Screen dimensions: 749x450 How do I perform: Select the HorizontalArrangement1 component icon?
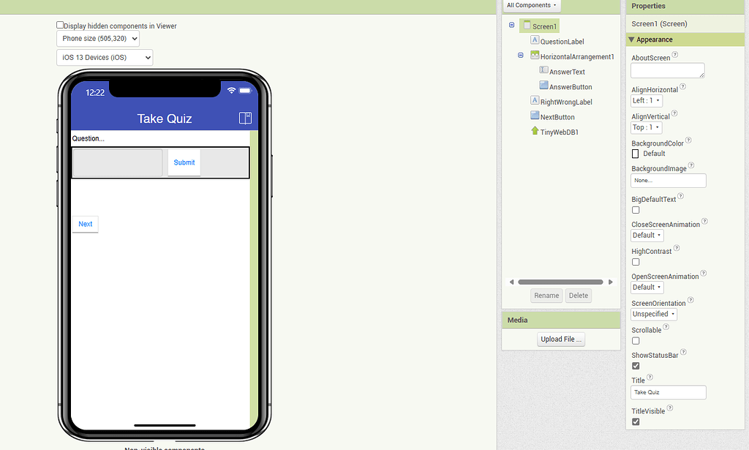click(535, 56)
